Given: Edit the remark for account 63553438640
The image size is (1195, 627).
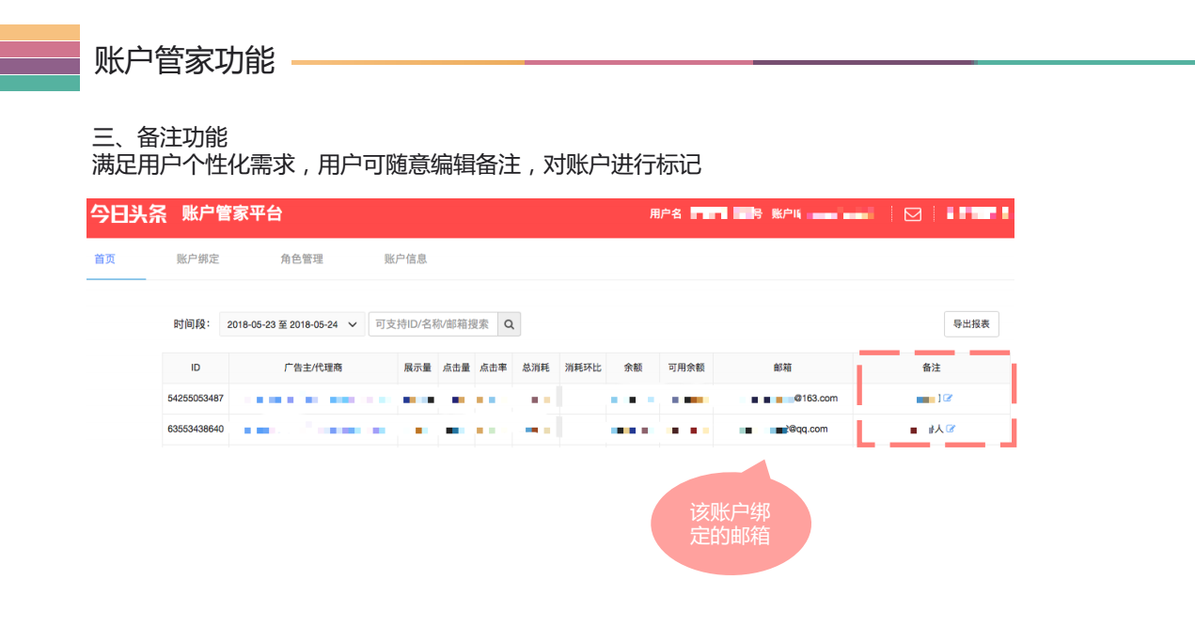Looking at the screenshot, I should [952, 429].
